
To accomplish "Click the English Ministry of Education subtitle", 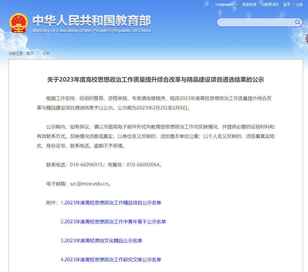I will 92,31.
